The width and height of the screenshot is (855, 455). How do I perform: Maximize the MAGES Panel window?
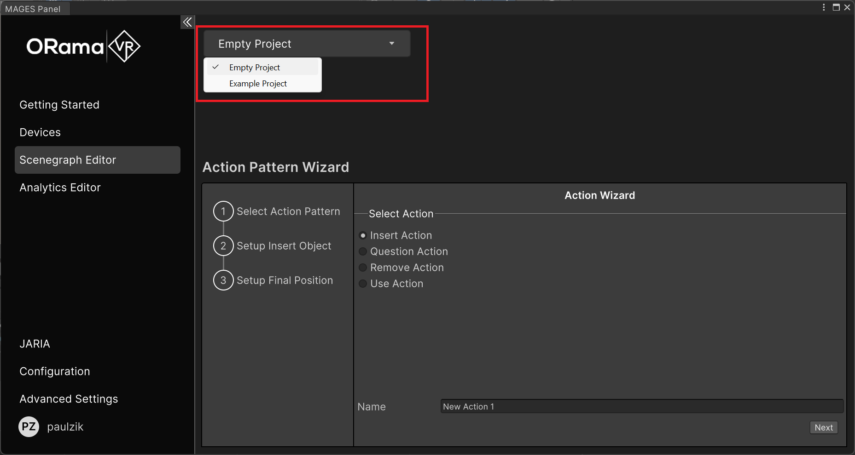pyautogui.click(x=836, y=7)
